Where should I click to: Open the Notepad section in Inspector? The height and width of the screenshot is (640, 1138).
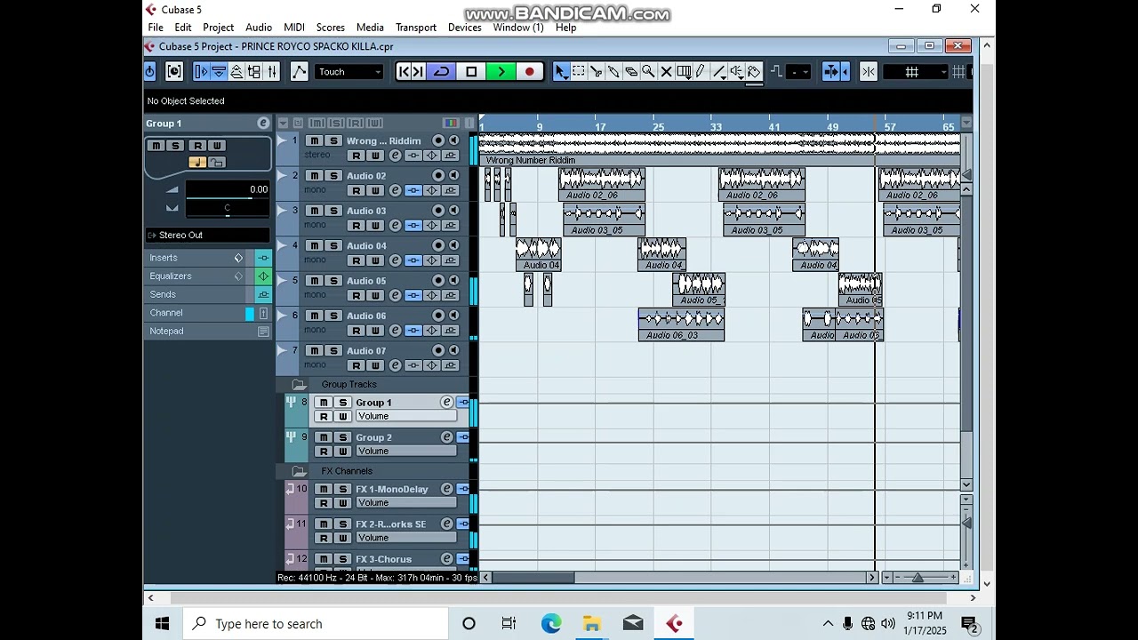(166, 332)
